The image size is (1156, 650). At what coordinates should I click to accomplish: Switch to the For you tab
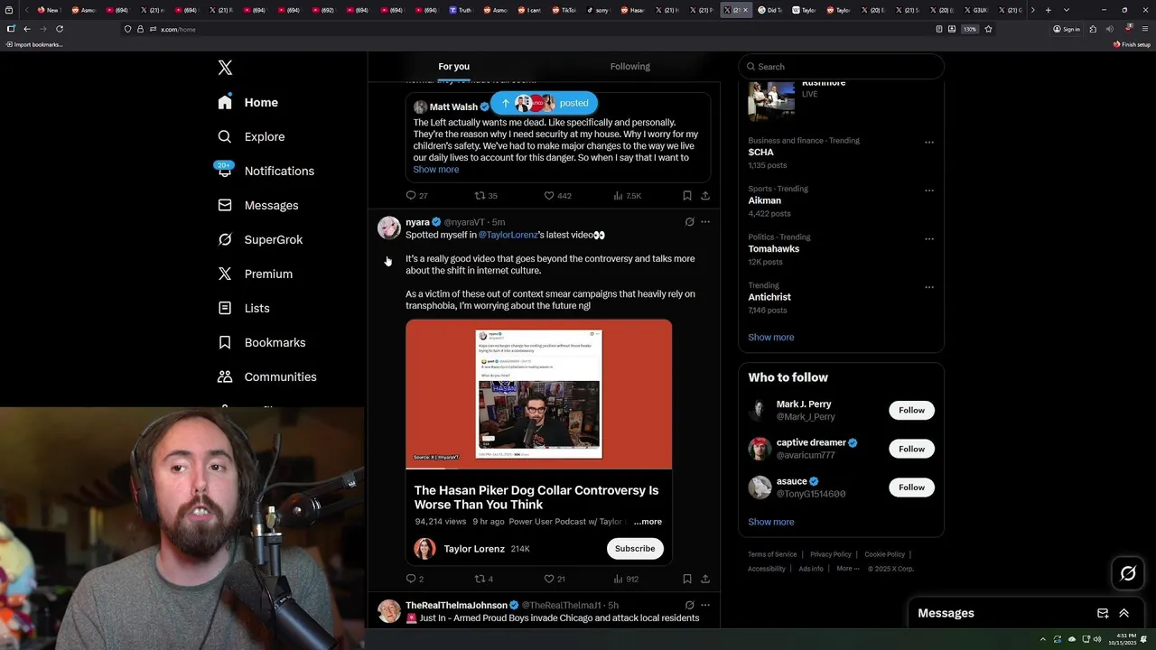453,66
